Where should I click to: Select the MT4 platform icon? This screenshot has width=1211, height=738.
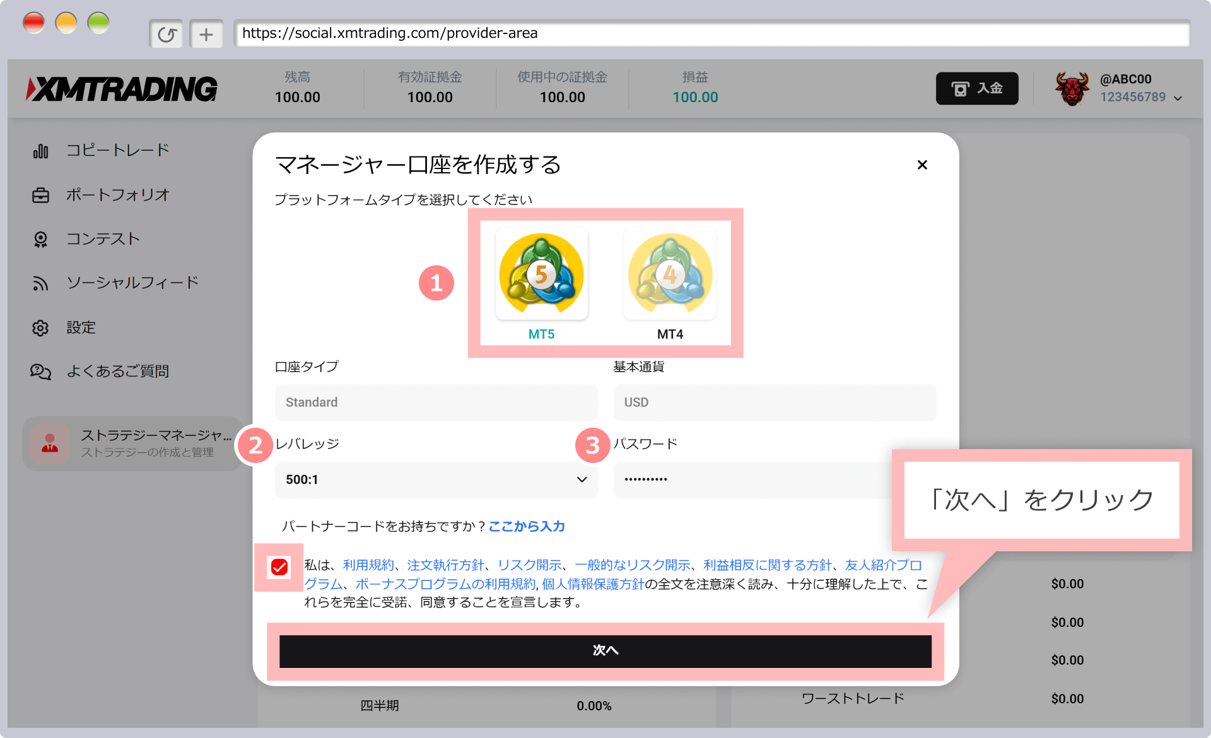coord(670,275)
